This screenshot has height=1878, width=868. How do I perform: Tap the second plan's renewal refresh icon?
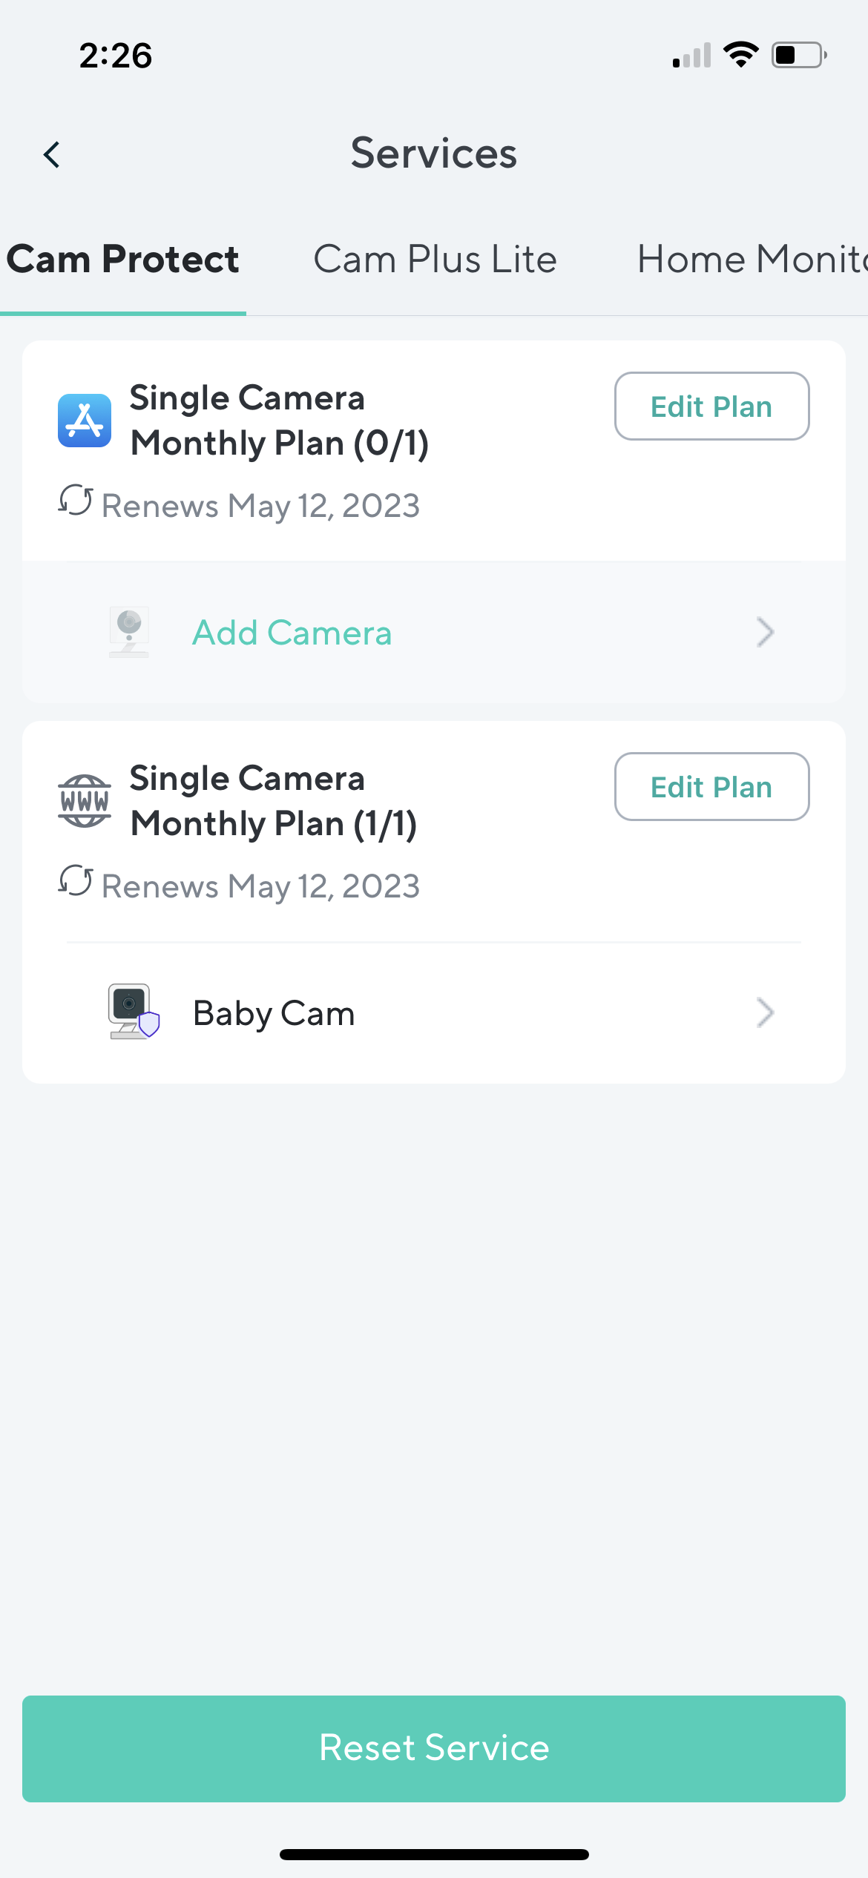[x=76, y=882]
